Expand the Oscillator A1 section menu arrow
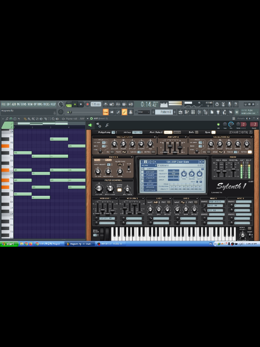The image size is (260, 347). [x=155, y=137]
